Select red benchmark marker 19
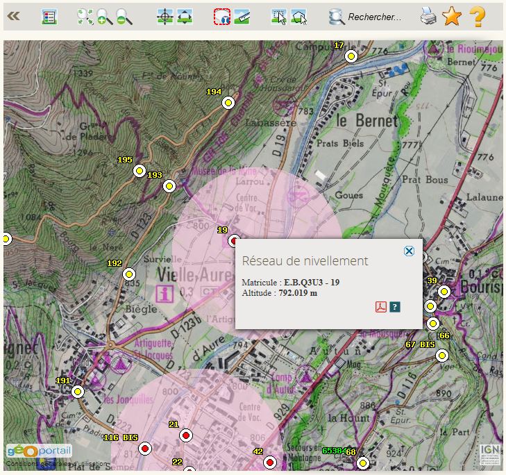506x475 pixels. pos(233,241)
